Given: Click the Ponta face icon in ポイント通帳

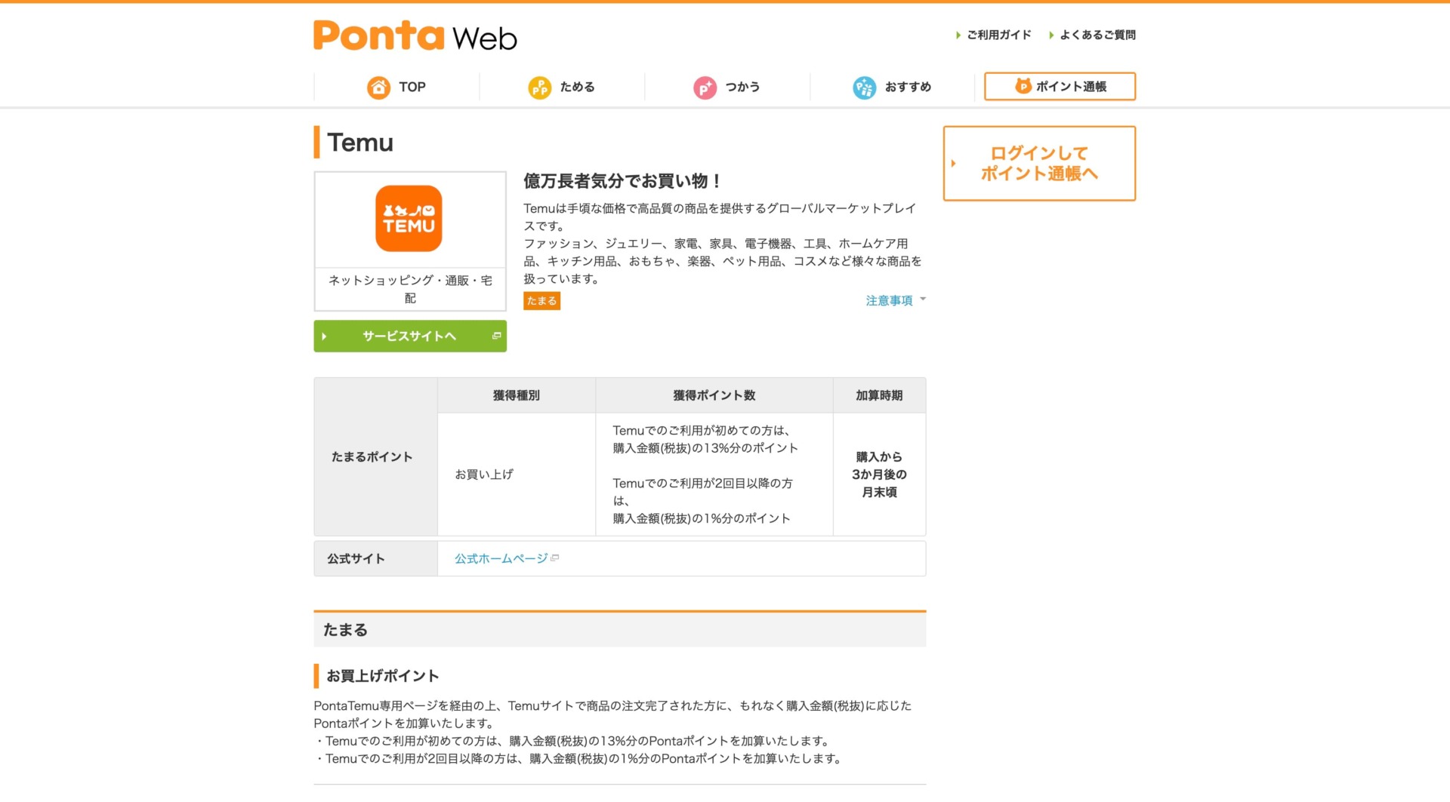Looking at the screenshot, I should pos(1023,86).
